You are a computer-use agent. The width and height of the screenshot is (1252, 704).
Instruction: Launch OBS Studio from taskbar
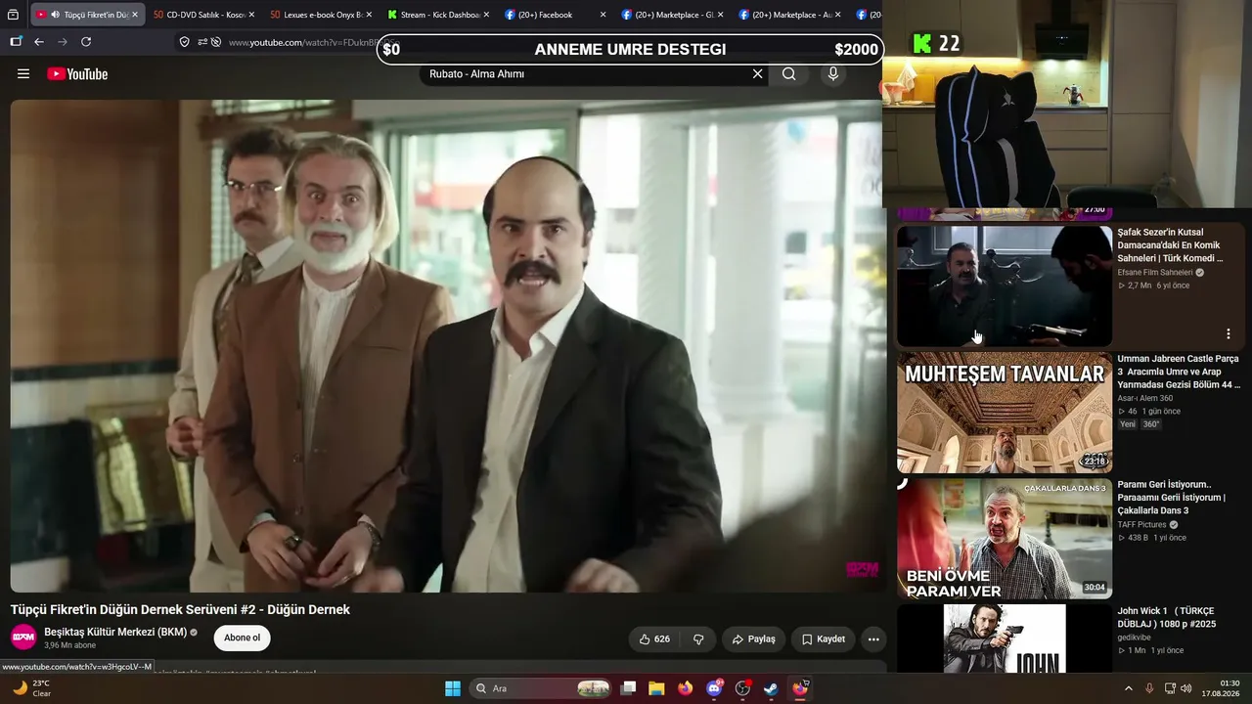pos(742,688)
